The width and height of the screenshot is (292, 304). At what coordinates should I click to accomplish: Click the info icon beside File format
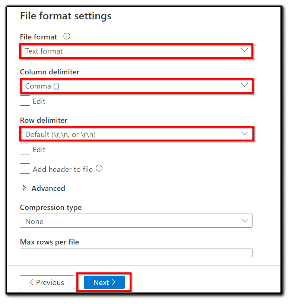[66, 36]
